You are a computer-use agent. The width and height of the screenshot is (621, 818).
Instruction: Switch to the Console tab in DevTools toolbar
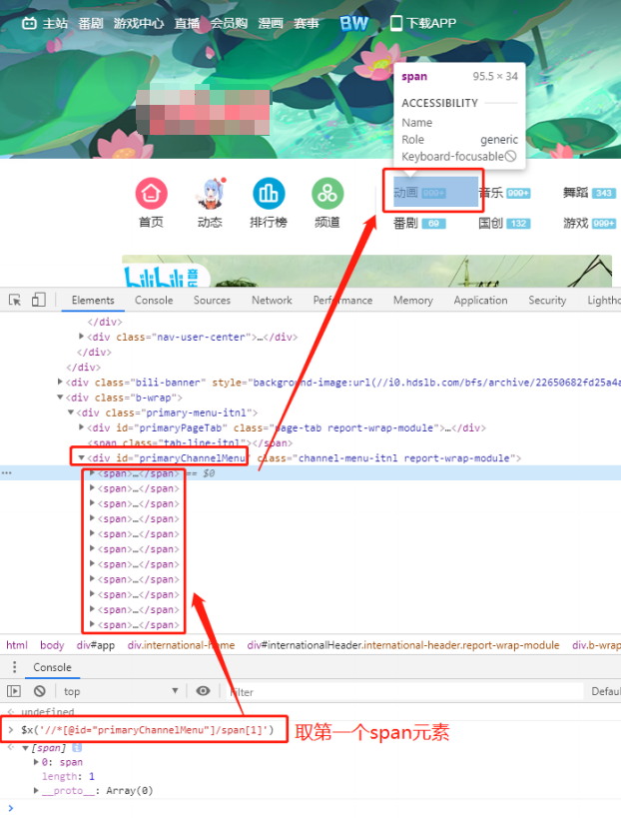click(x=154, y=300)
